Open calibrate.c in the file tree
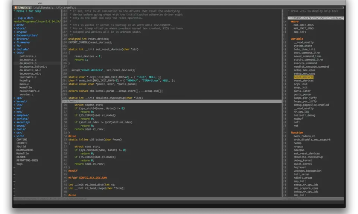Screen dimensions: 358x214 28,56
